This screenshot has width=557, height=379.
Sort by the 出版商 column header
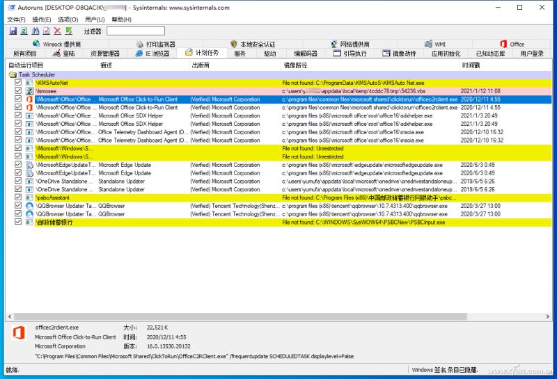click(201, 65)
